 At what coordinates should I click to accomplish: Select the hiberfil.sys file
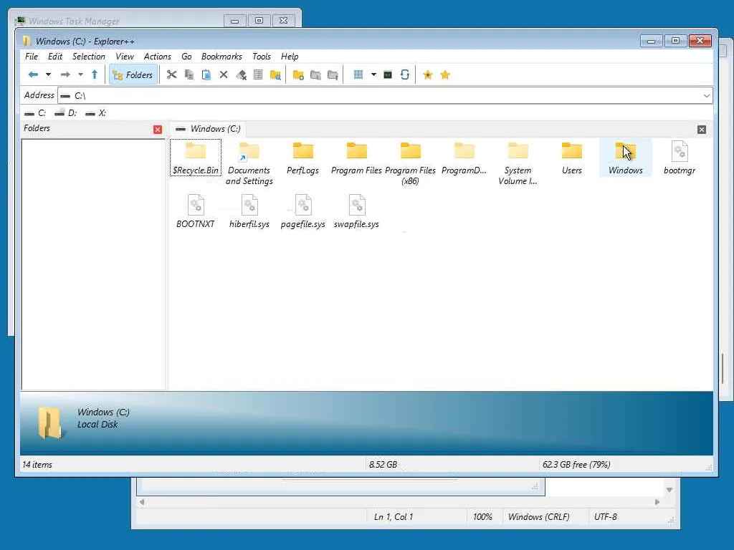point(249,211)
